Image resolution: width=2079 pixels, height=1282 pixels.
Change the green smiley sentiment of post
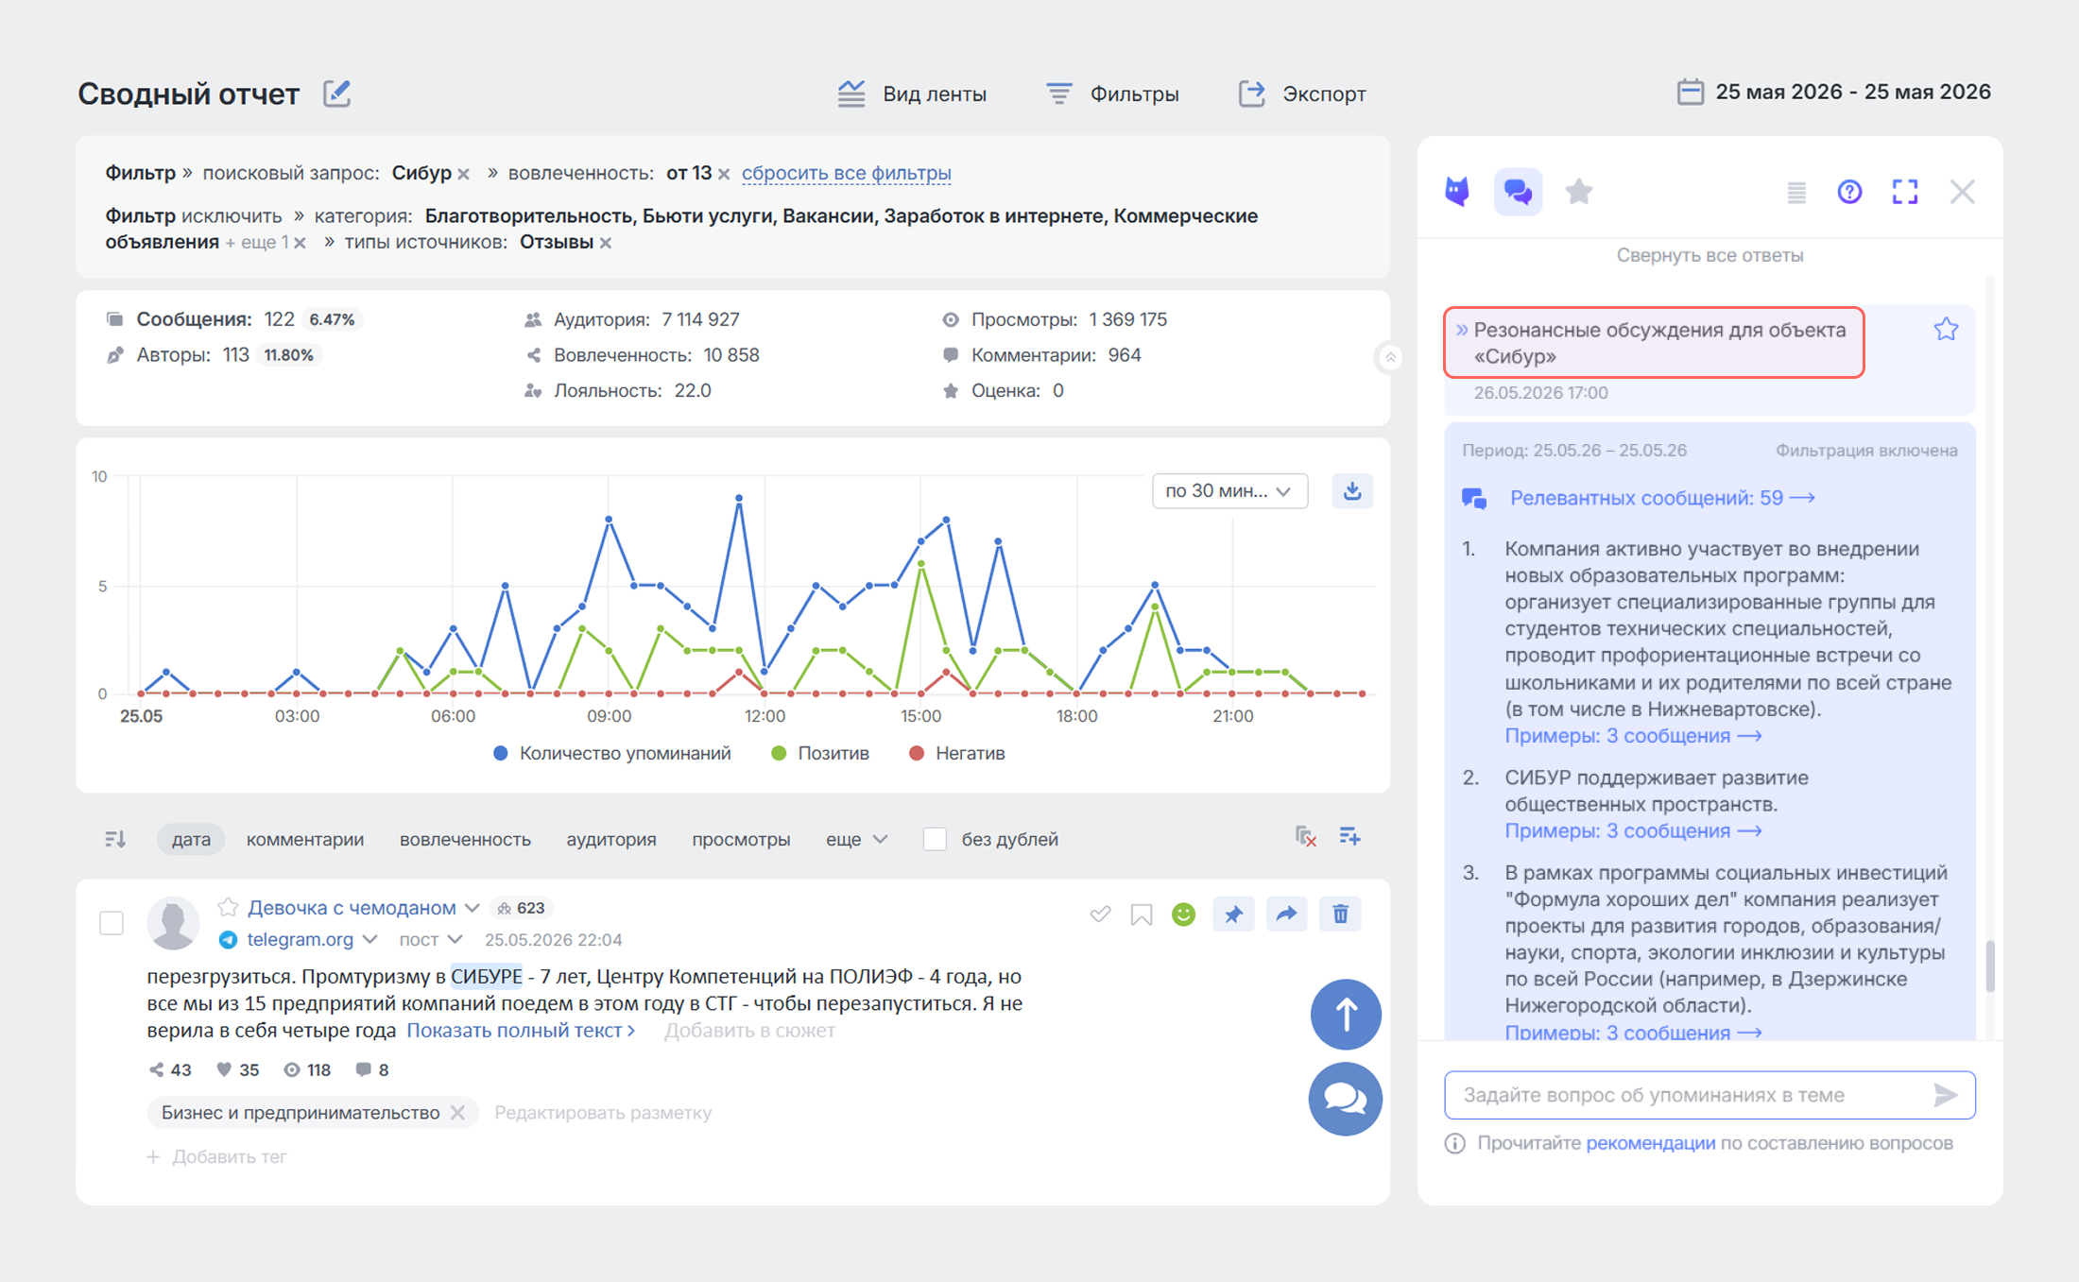click(x=1184, y=914)
